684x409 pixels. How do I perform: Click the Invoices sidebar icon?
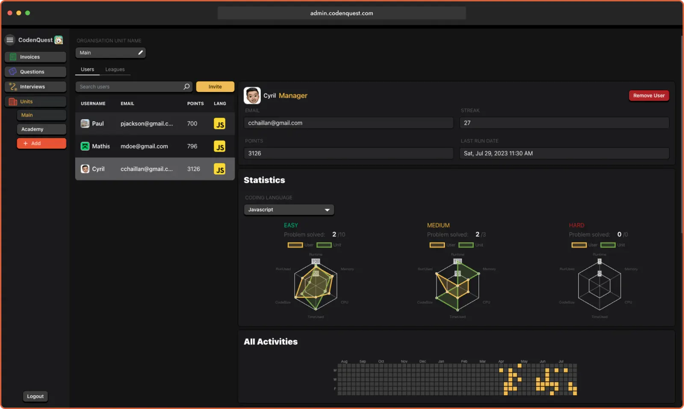click(13, 57)
